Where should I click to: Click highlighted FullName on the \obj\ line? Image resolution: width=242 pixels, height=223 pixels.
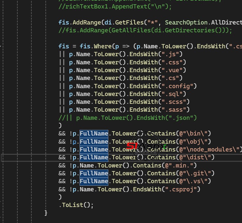pos(94,142)
